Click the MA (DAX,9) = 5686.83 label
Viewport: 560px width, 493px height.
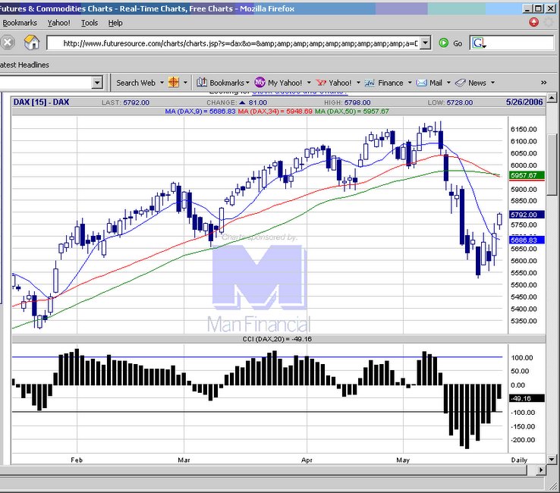tap(200, 111)
